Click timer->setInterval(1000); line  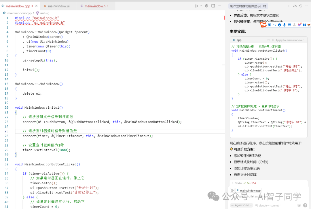46,150
